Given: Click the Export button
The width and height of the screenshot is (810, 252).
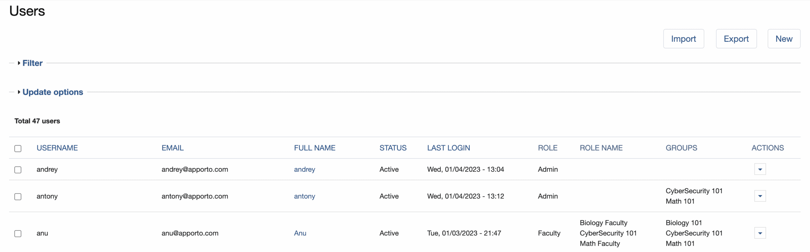Looking at the screenshot, I should tap(736, 39).
